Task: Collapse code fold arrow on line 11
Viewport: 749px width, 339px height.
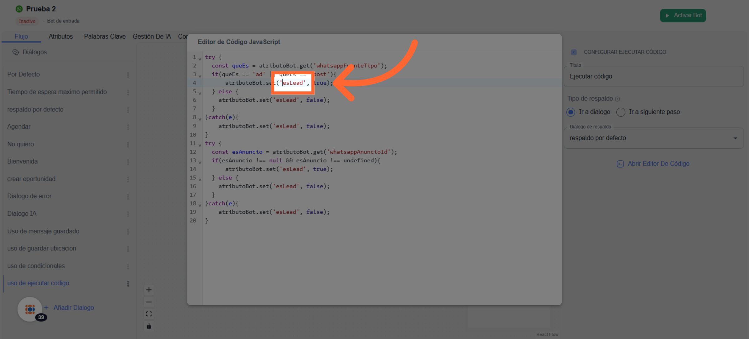Action: pyautogui.click(x=200, y=145)
